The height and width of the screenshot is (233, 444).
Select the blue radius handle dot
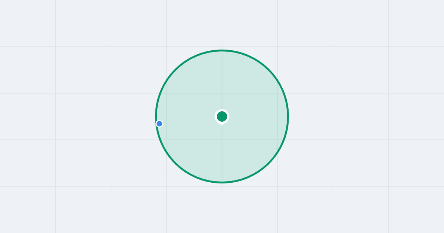coord(159,124)
